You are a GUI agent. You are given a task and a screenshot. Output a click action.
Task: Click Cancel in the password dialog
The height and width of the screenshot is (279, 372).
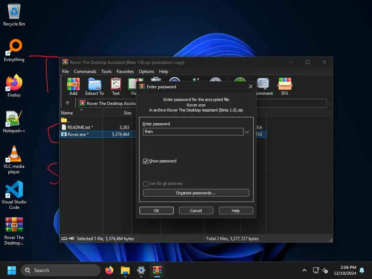pyautogui.click(x=196, y=210)
